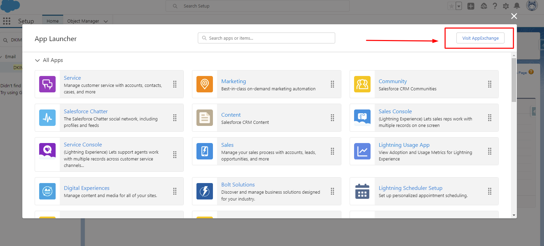Open the Sales Console app icon
Screen dimensions: 544x246
362,118
